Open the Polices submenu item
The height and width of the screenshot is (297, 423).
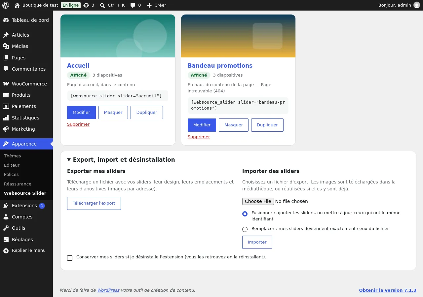pyautogui.click(x=11, y=174)
